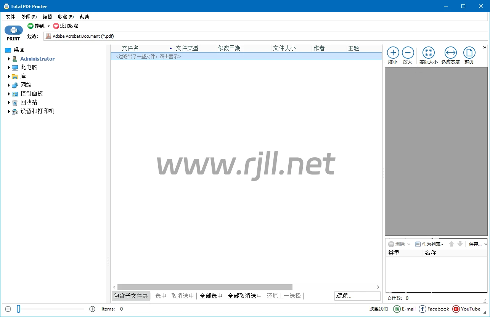This screenshot has height=317, width=490.
Task: Expand the Administrator folder node
Action: (x=9, y=59)
